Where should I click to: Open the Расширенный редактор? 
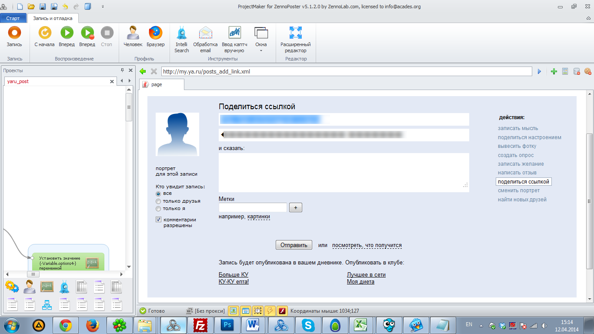[296, 40]
